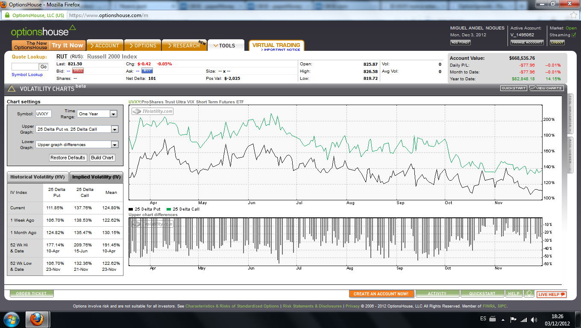
Task: Click the Firefox icon in Windows taskbar
Action: [x=38, y=319]
